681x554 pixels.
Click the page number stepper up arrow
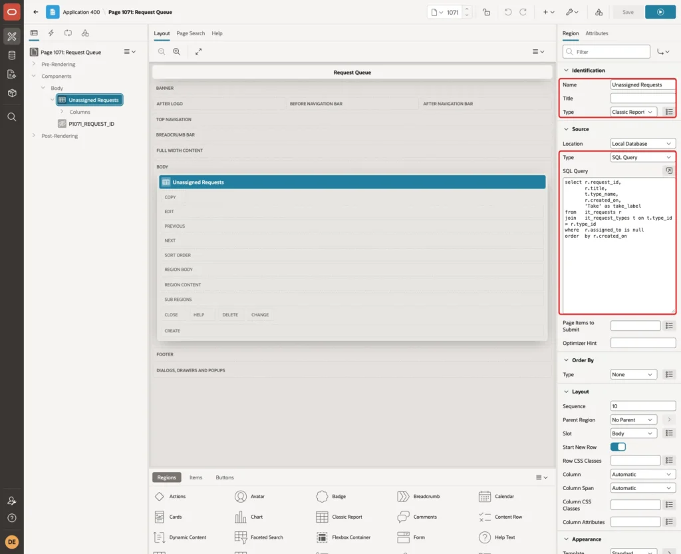pyautogui.click(x=467, y=9)
